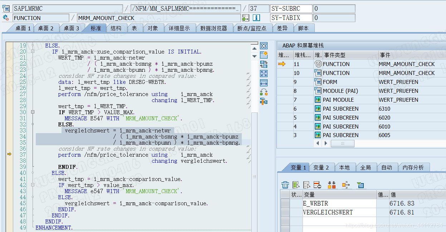Click the red remove-row icon in variables toolbar
The width and height of the screenshot is (446, 232).
coord(317,185)
